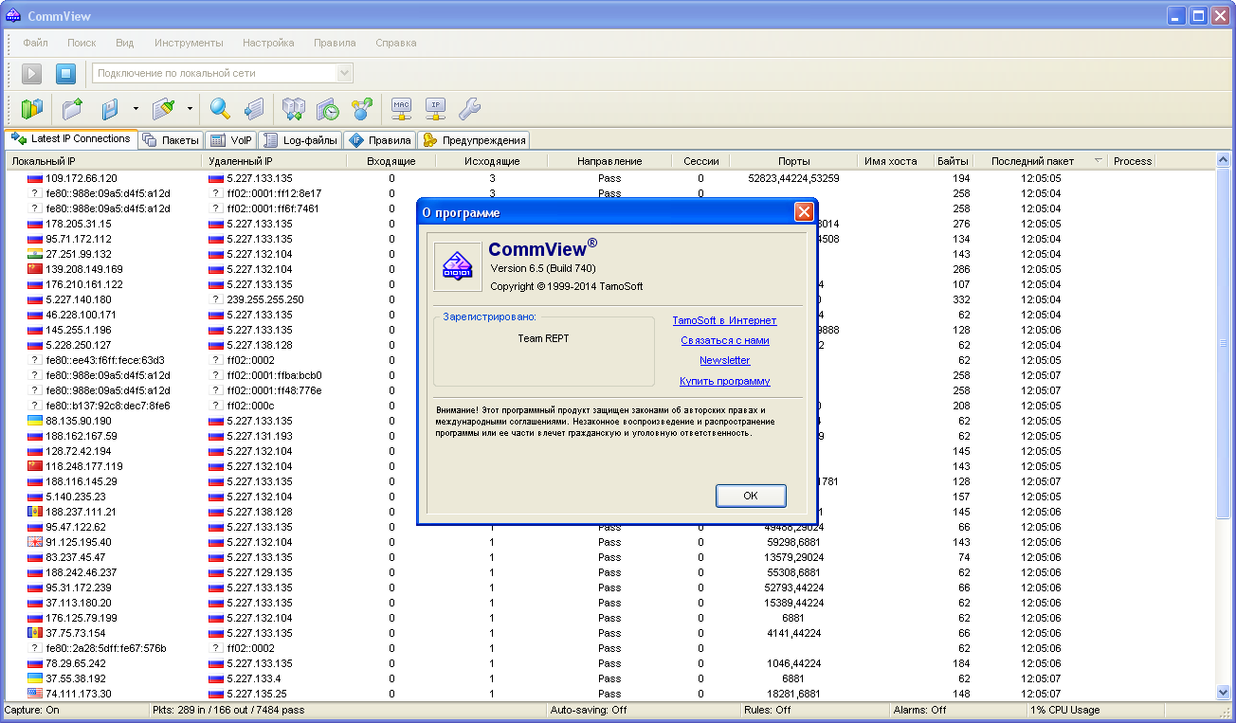This screenshot has height=723, width=1236.
Task: Open the IP aliases icon
Action: (436, 109)
